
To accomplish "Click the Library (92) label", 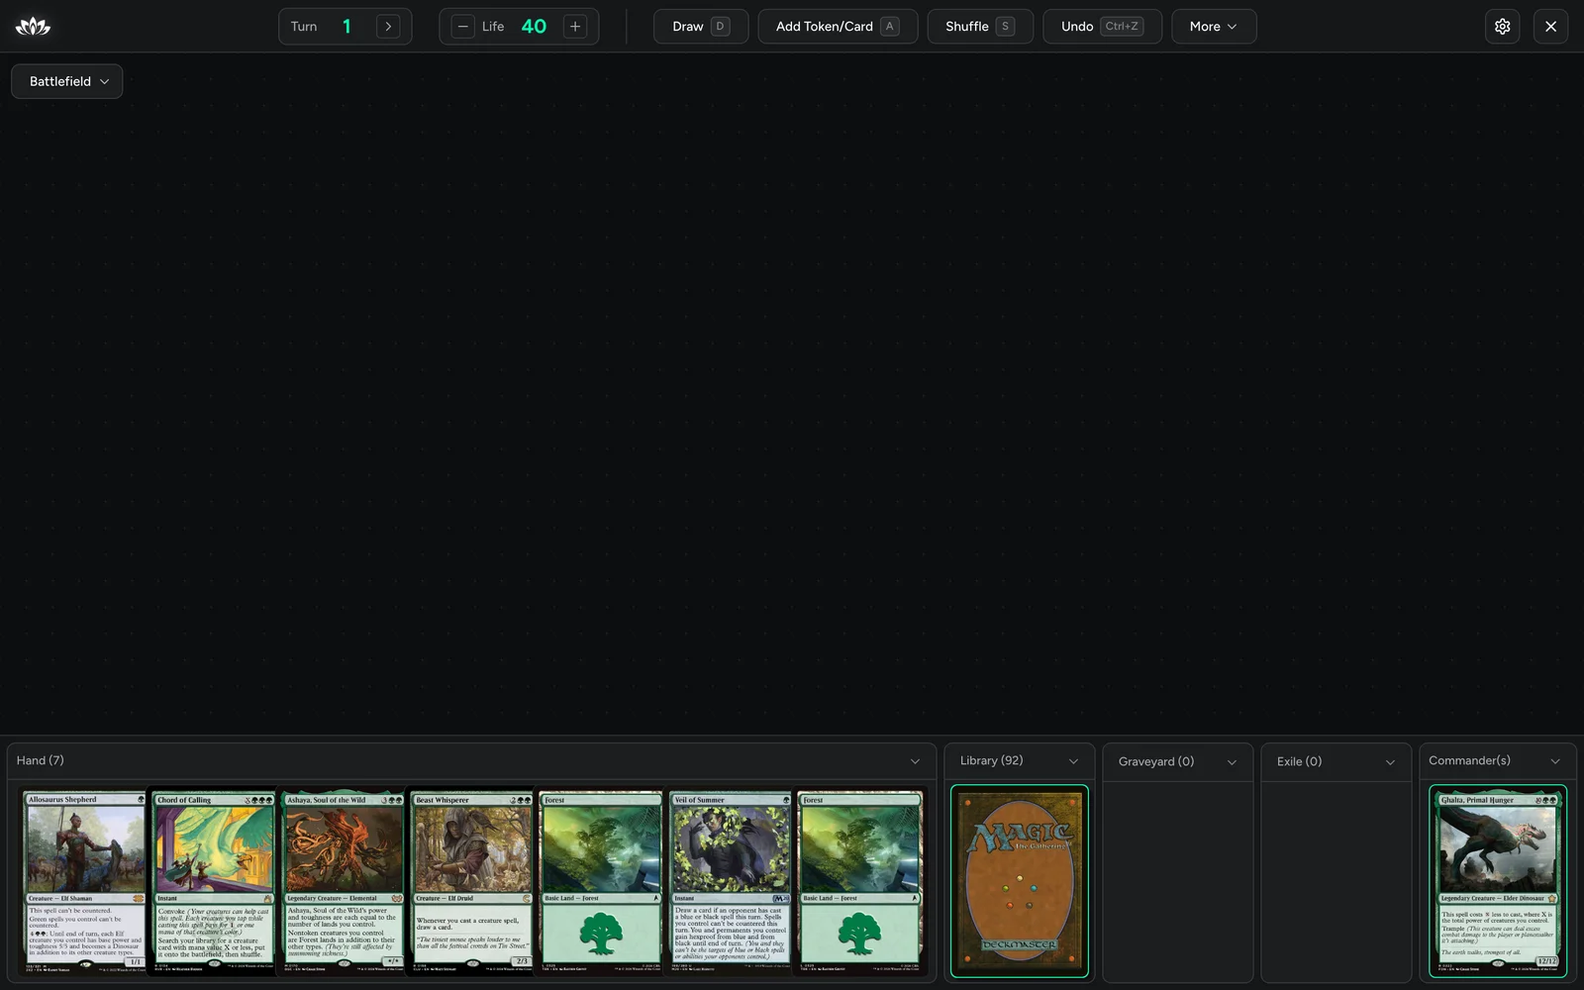I will (x=991, y=760).
